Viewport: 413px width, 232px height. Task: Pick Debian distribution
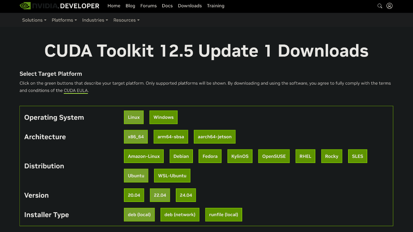(x=181, y=156)
